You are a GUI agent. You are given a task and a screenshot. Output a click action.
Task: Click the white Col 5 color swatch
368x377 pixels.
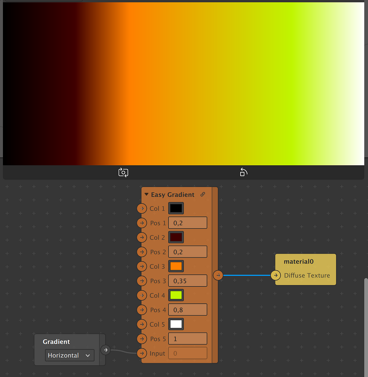pyautogui.click(x=176, y=324)
